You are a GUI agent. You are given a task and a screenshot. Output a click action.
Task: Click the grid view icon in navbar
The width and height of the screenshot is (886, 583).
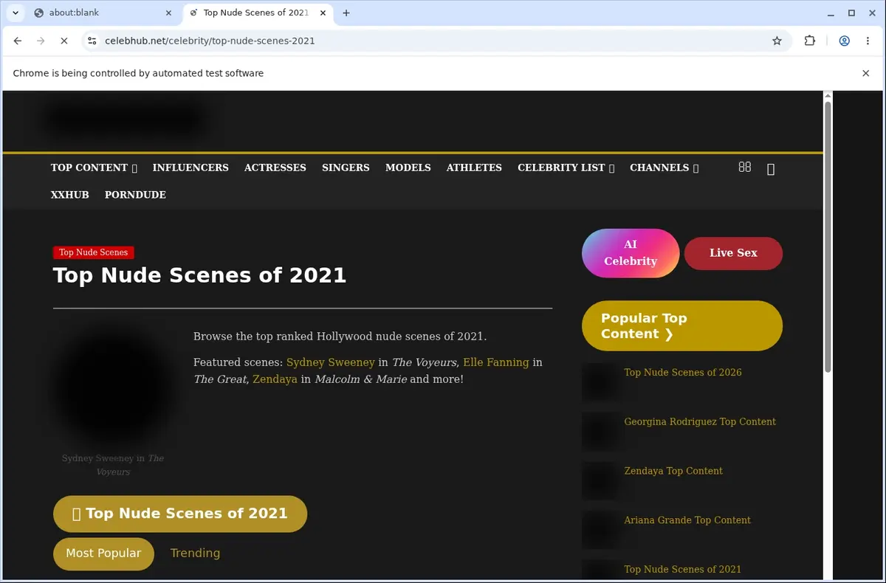[x=744, y=168]
